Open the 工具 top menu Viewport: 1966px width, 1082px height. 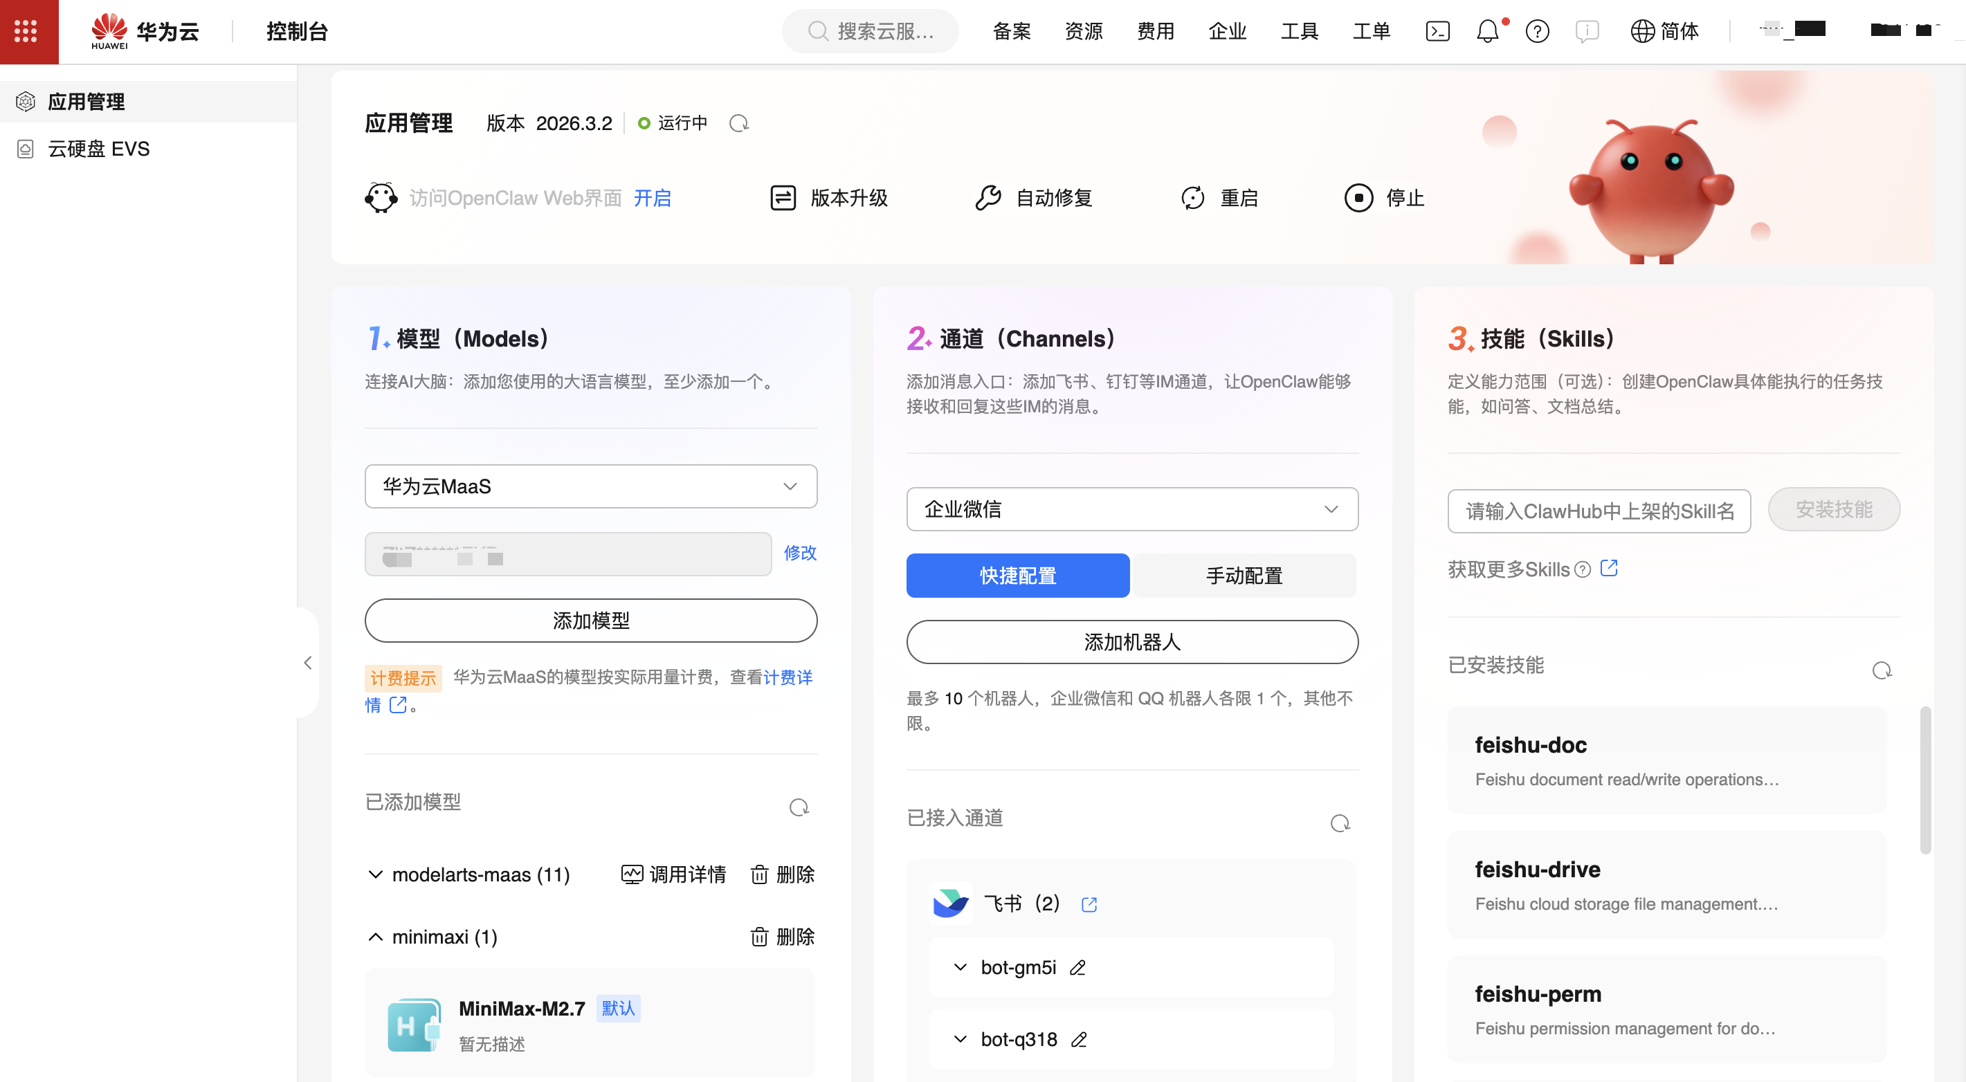pyautogui.click(x=1300, y=31)
